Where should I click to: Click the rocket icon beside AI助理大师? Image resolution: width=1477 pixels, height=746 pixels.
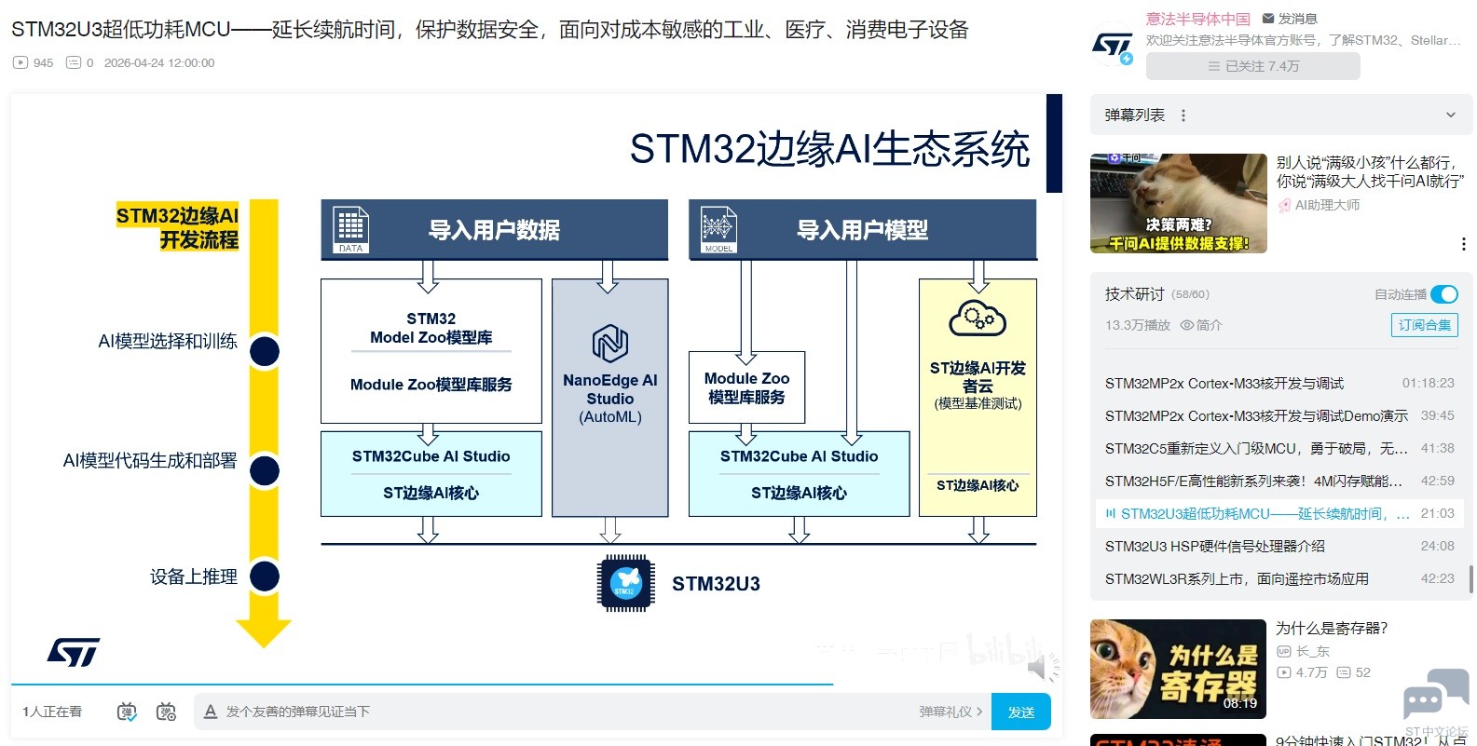coord(1284,205)
